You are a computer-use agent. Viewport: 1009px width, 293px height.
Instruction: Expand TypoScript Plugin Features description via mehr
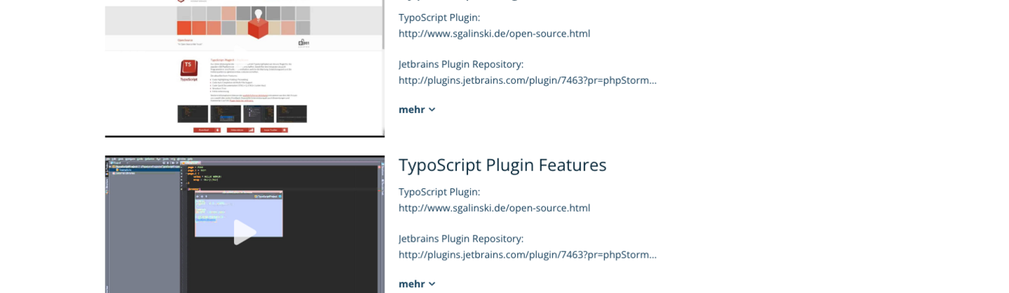coord(412,284)
